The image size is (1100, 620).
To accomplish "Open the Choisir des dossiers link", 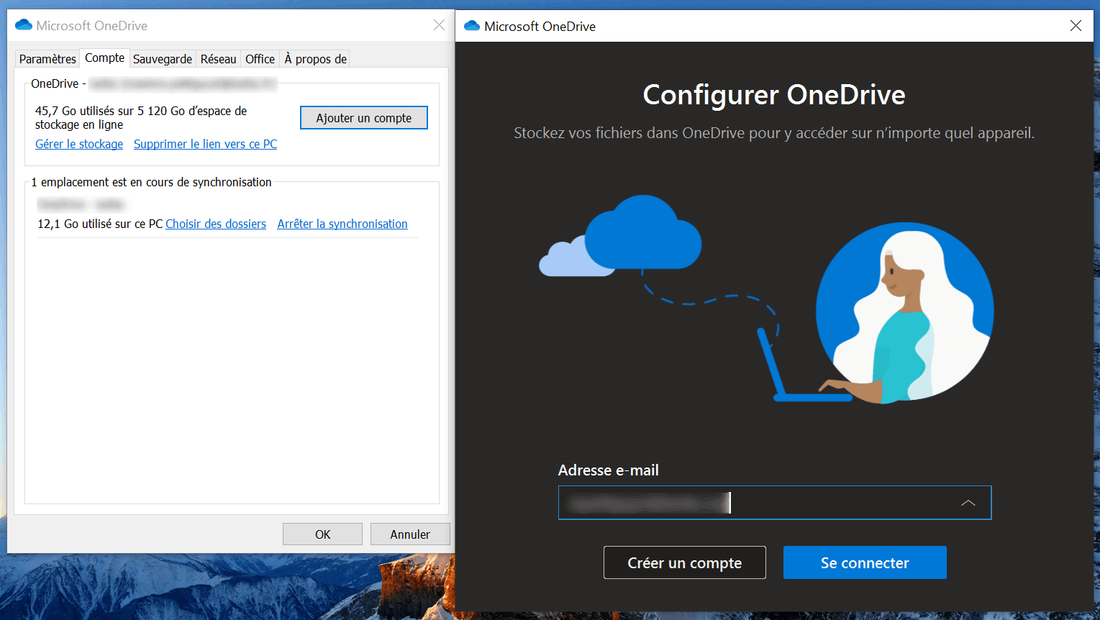I will tap(216, 224).
